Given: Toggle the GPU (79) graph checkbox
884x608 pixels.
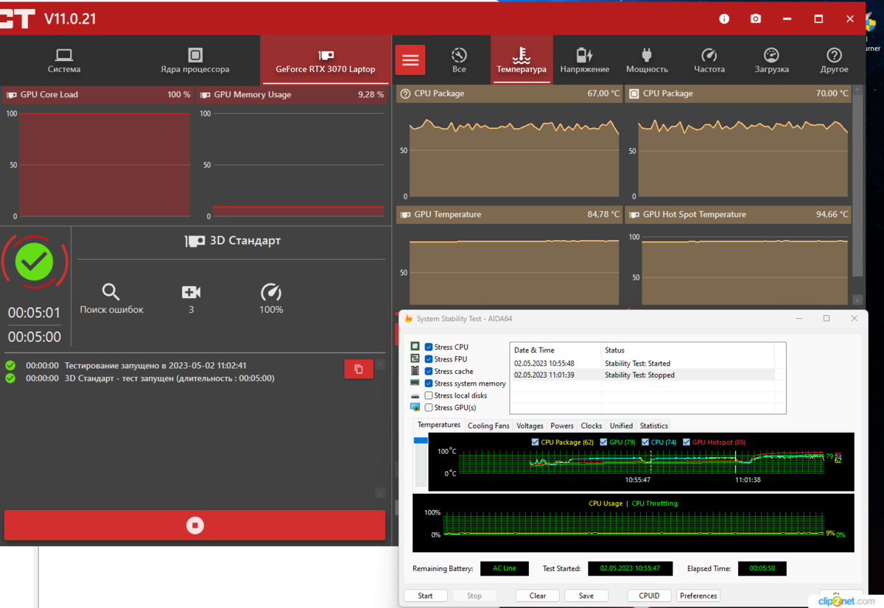Looking at the screenshot, I should (603, 442).
